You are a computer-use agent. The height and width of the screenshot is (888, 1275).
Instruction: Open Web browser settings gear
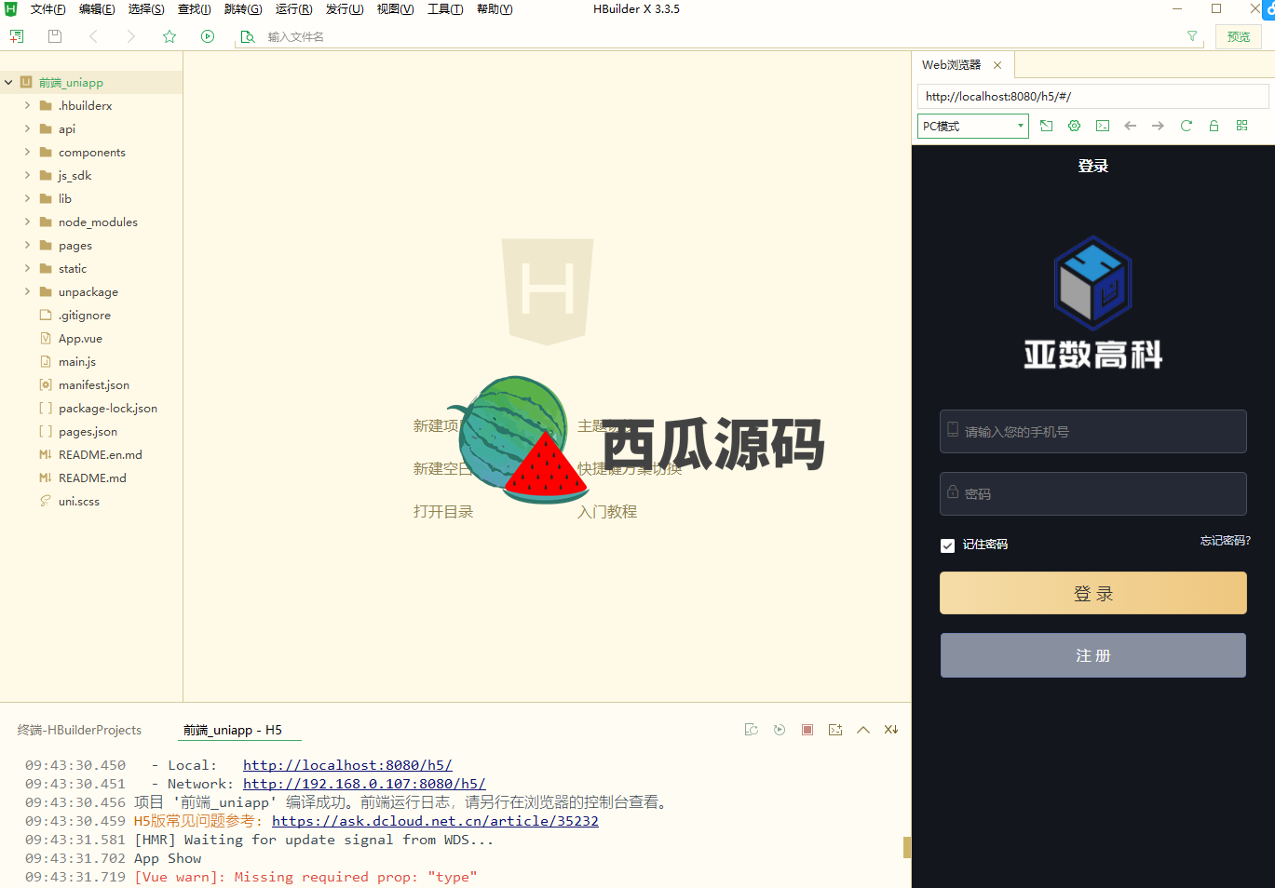[x=1075, y=126]
